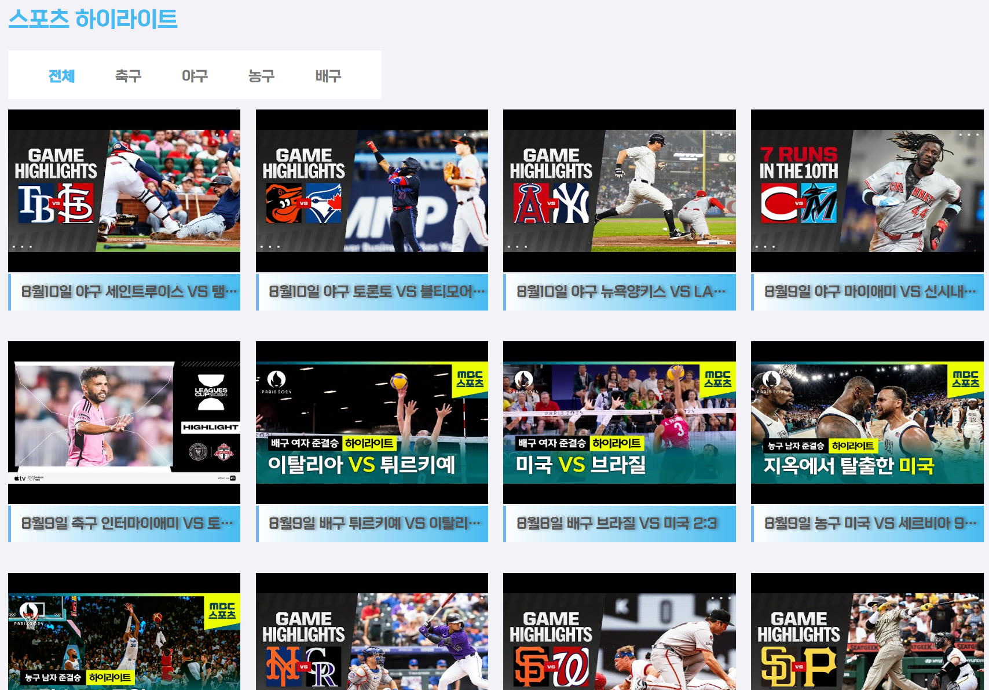This screenshot has width=989, height=690.
Task: Open Mets vs Rockies highlight thumbnail
Action: tap(372, 631)
